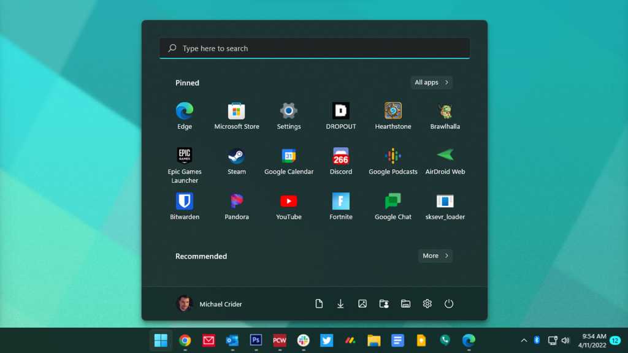
Task: Open network status tray icon
Action: tap(553, 341)
